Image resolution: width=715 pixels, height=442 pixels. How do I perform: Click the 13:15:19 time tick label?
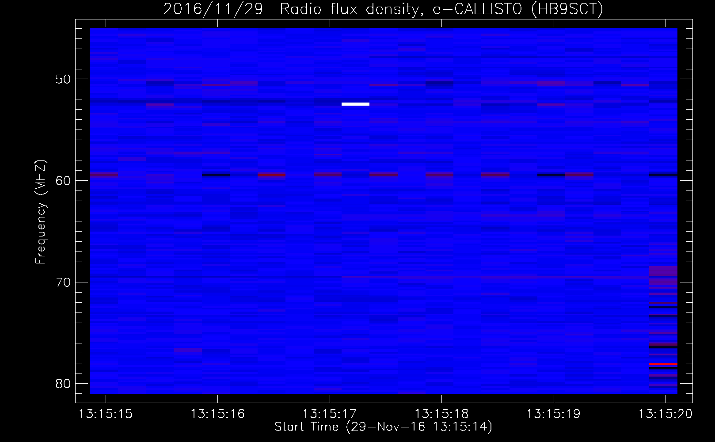[x=553, y=414]
